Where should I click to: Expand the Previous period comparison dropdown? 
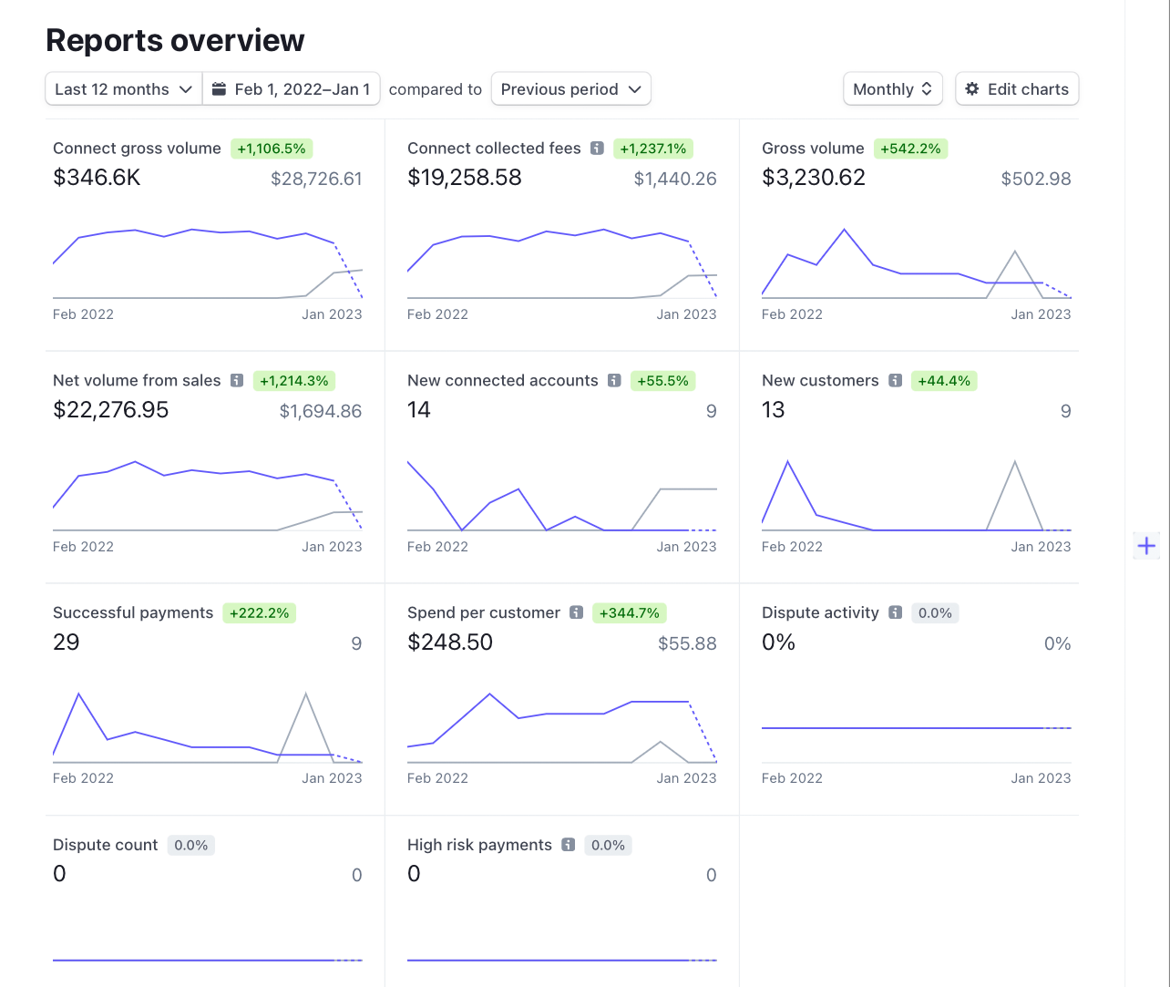point(570,89)
